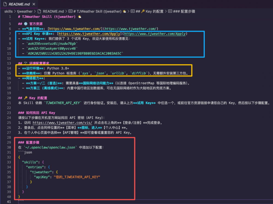Expand the '### 配置步骤' breadcrumb item
The width and height of the screenshot is (273, 204).
coord(184,11)
